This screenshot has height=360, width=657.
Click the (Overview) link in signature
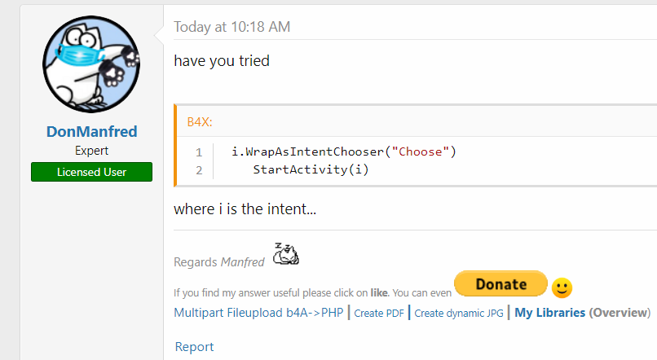click(620, 313)
